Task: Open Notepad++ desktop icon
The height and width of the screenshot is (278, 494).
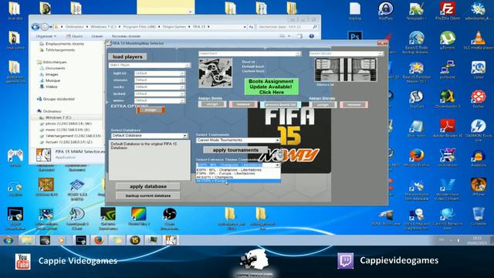Action: point(416,12)
